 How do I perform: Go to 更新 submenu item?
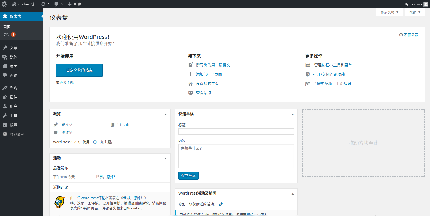pyautogui.click(x=7, y=35)
